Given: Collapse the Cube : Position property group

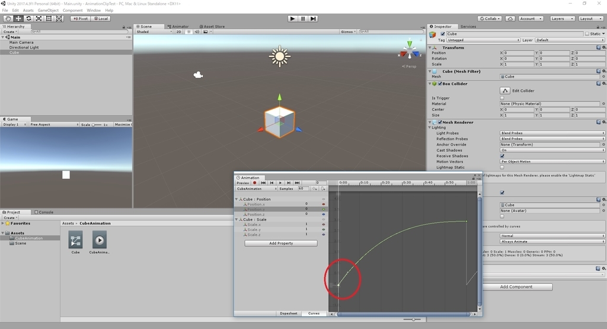Looking at the screenshot, I should (237, 199).
